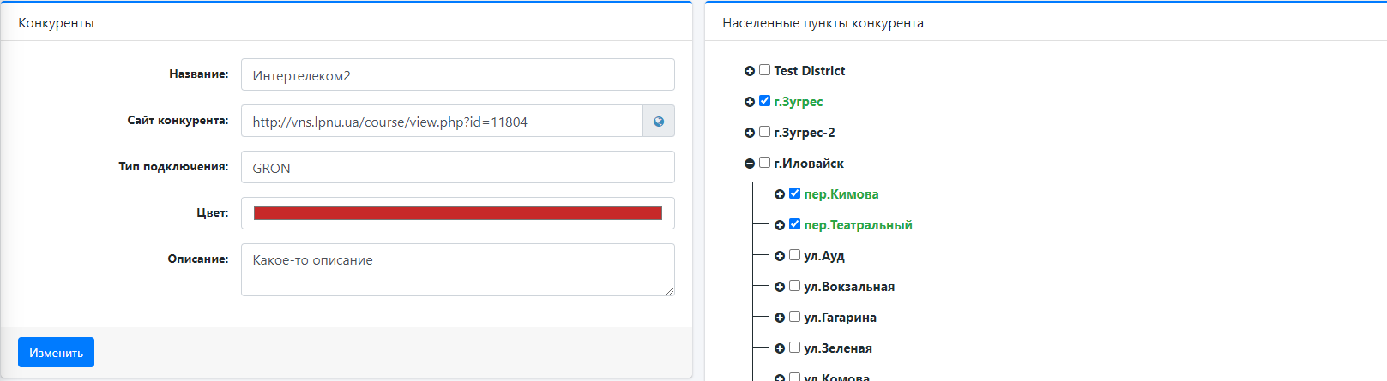Expand the г.Зугрес plus icon
Image resolution: width=1387 pixels, height=381 pixels.
click(x=750, y=102)
